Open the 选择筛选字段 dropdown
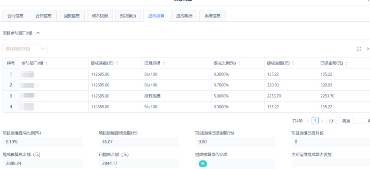The height and width of the screenshot is (169, 370). click(x=25, y=49)
